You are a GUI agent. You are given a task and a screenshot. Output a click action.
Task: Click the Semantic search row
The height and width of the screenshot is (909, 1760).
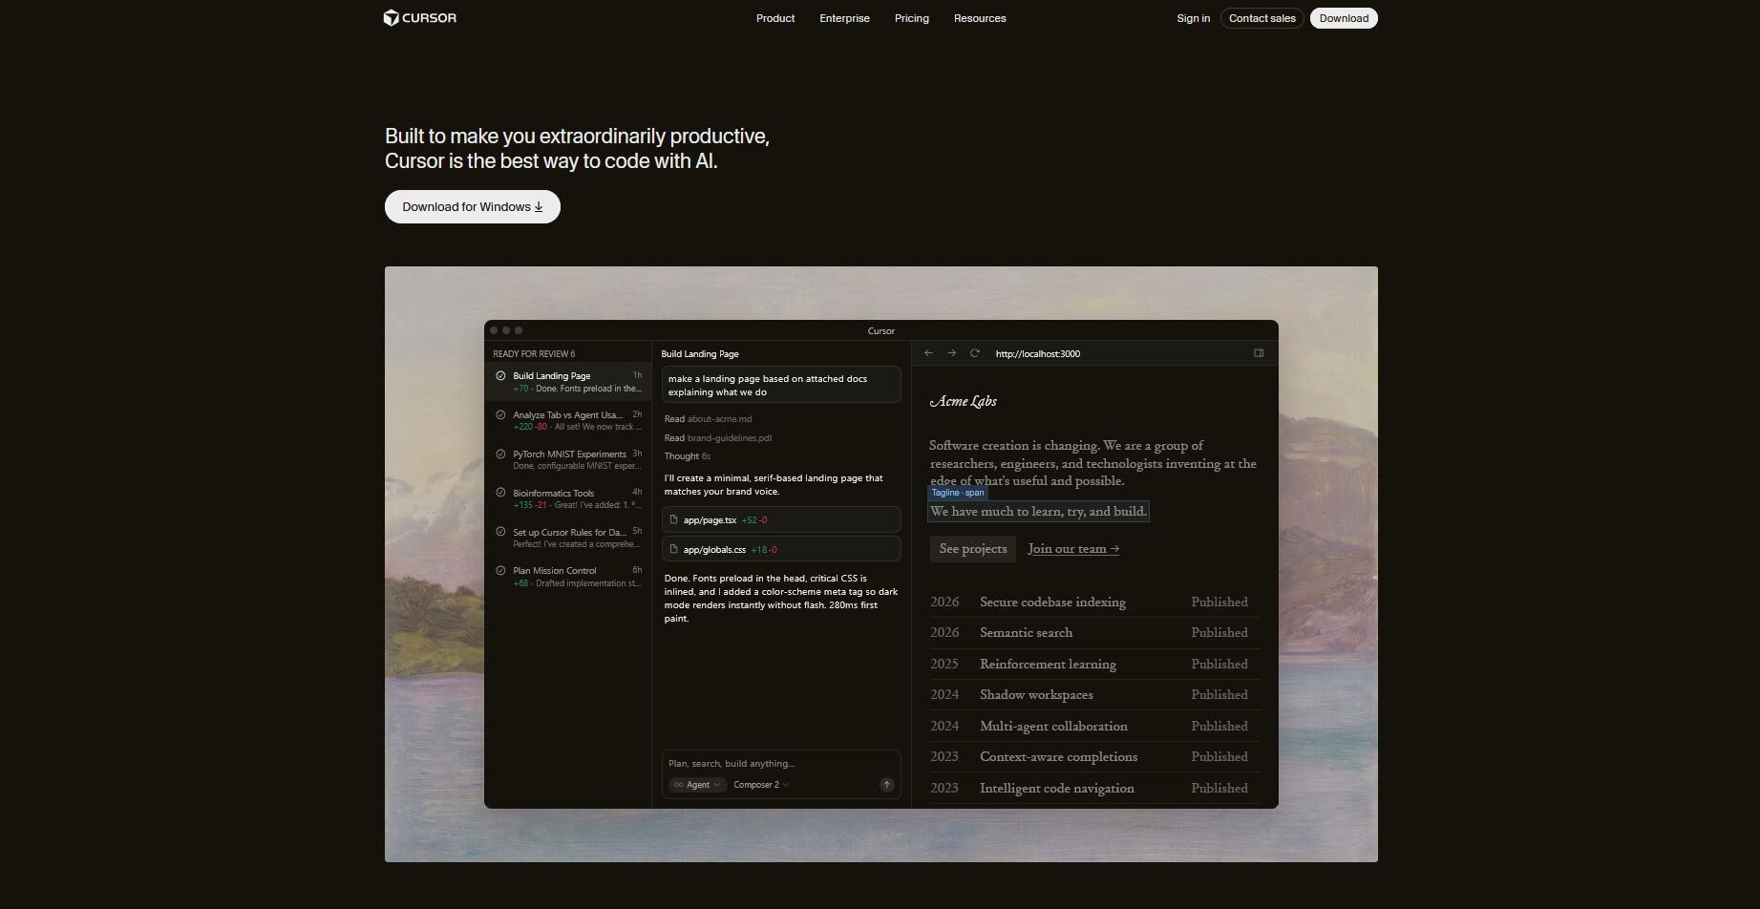click(x=1094, y=633)
